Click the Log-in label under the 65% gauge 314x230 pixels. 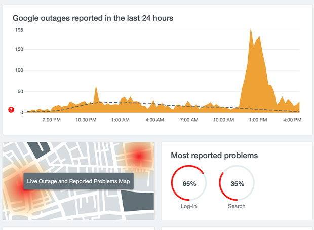tap(188, 206)
